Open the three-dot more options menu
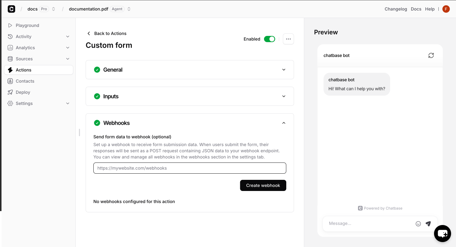Image resolution: width=456 pixels, height=247 pixels. click(288, 39)
